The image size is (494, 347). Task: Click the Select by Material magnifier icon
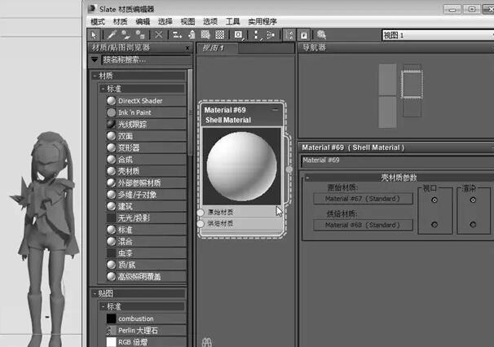pos(321,35)
